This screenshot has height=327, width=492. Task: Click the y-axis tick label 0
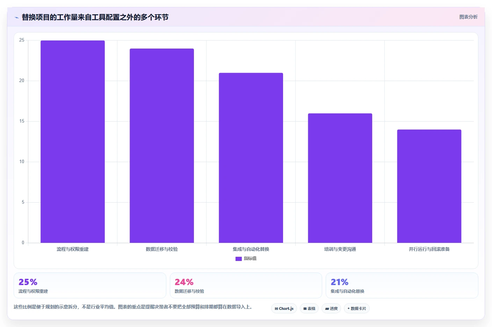point(23,243)
